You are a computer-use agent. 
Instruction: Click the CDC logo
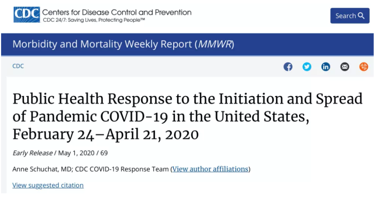pos(26,15)
